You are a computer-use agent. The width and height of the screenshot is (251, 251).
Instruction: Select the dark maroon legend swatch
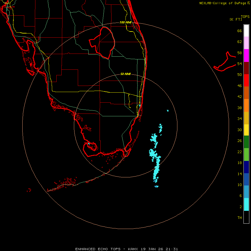[246, 68]
